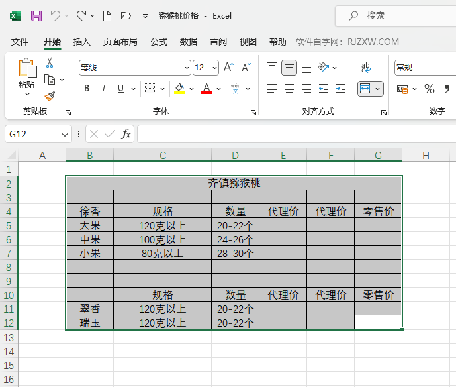This screenshot has width=456, height=387.
Task: Toggle middle vertical alignment
Action: pos(289,68)
